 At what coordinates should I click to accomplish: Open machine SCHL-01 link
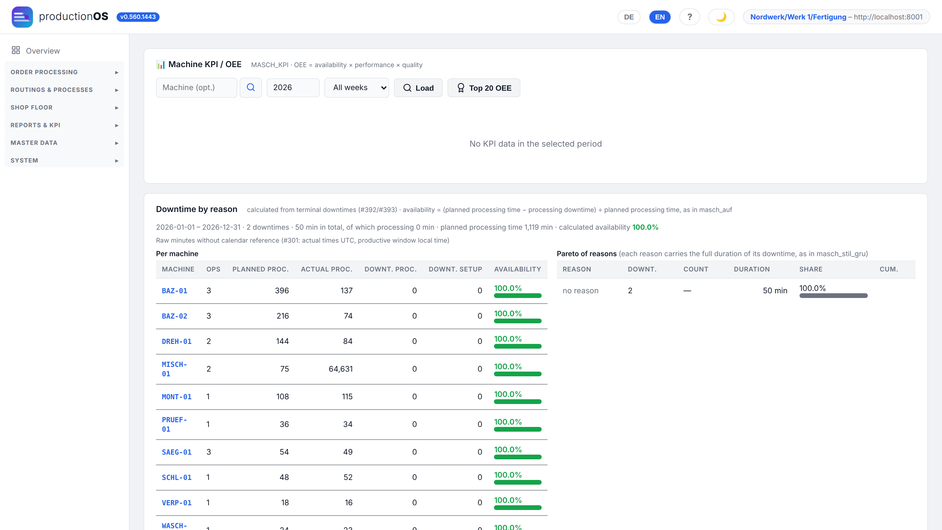pyautogui.click(x=177, y=477)
